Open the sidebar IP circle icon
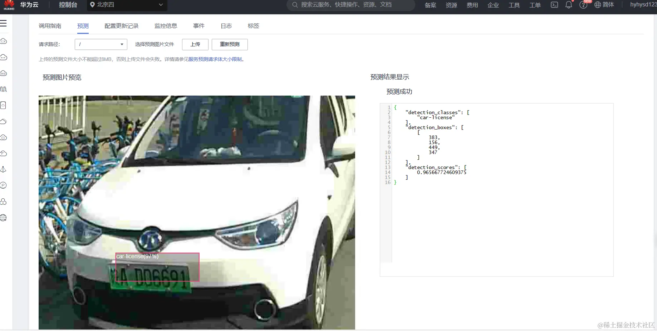 4,185
